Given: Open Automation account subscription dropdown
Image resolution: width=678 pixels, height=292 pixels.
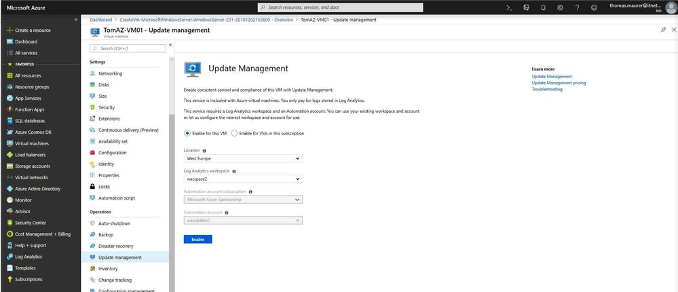Looking at the screenshot, I should coord(243,200).
